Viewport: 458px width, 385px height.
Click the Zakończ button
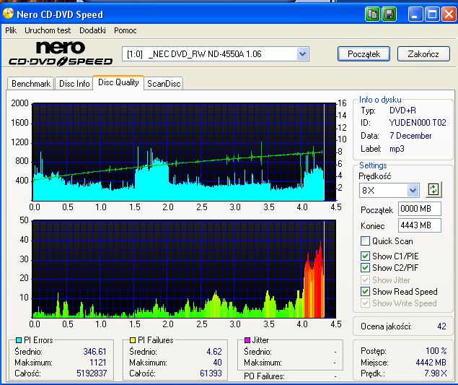coord(423,54)
